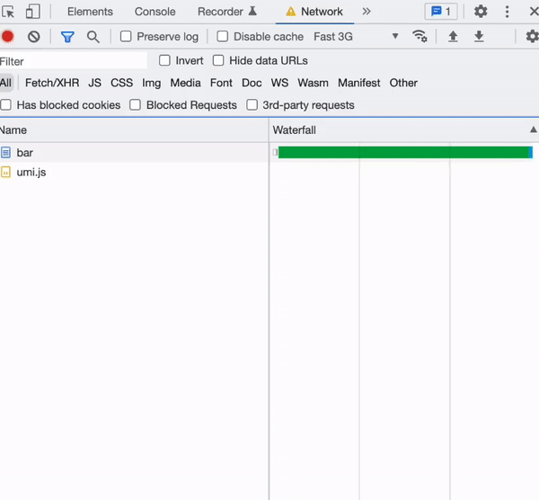
Task: Open the Fast 3G throttling dropdown
Action: coord(356,36)
